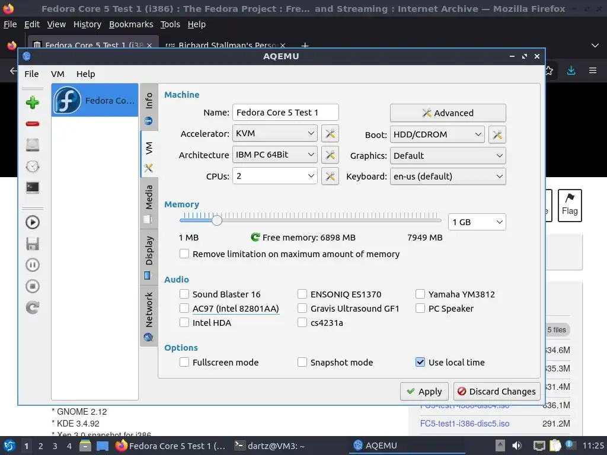Click the clipboard icon in system tray
The image size is (607, 455).
pyautogui.click(x=555, y=446)
